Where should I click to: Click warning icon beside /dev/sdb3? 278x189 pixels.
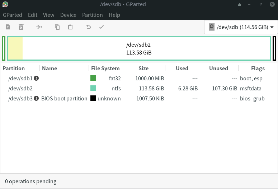[x=36, y=98]
